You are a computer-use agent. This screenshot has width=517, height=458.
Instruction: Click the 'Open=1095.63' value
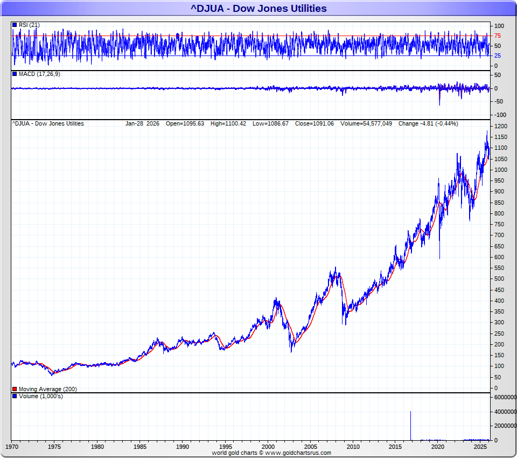[x=185, y=123]
